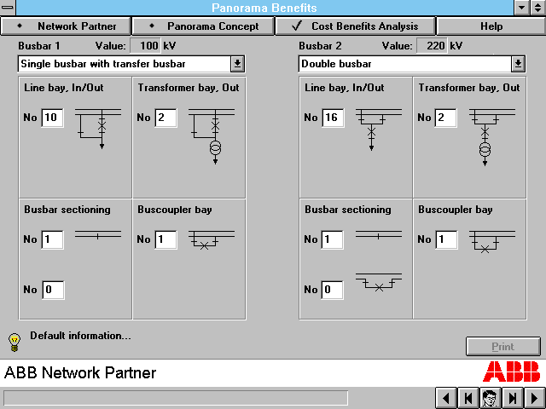Click the Print button
546x409 pixels.
[503, 347]
